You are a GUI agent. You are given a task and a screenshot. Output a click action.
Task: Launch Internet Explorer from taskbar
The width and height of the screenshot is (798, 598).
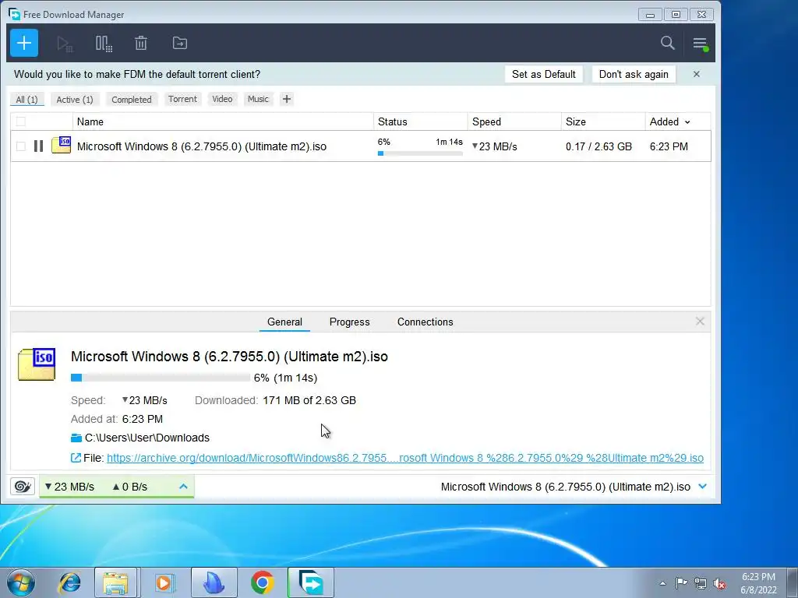[69, 582]
